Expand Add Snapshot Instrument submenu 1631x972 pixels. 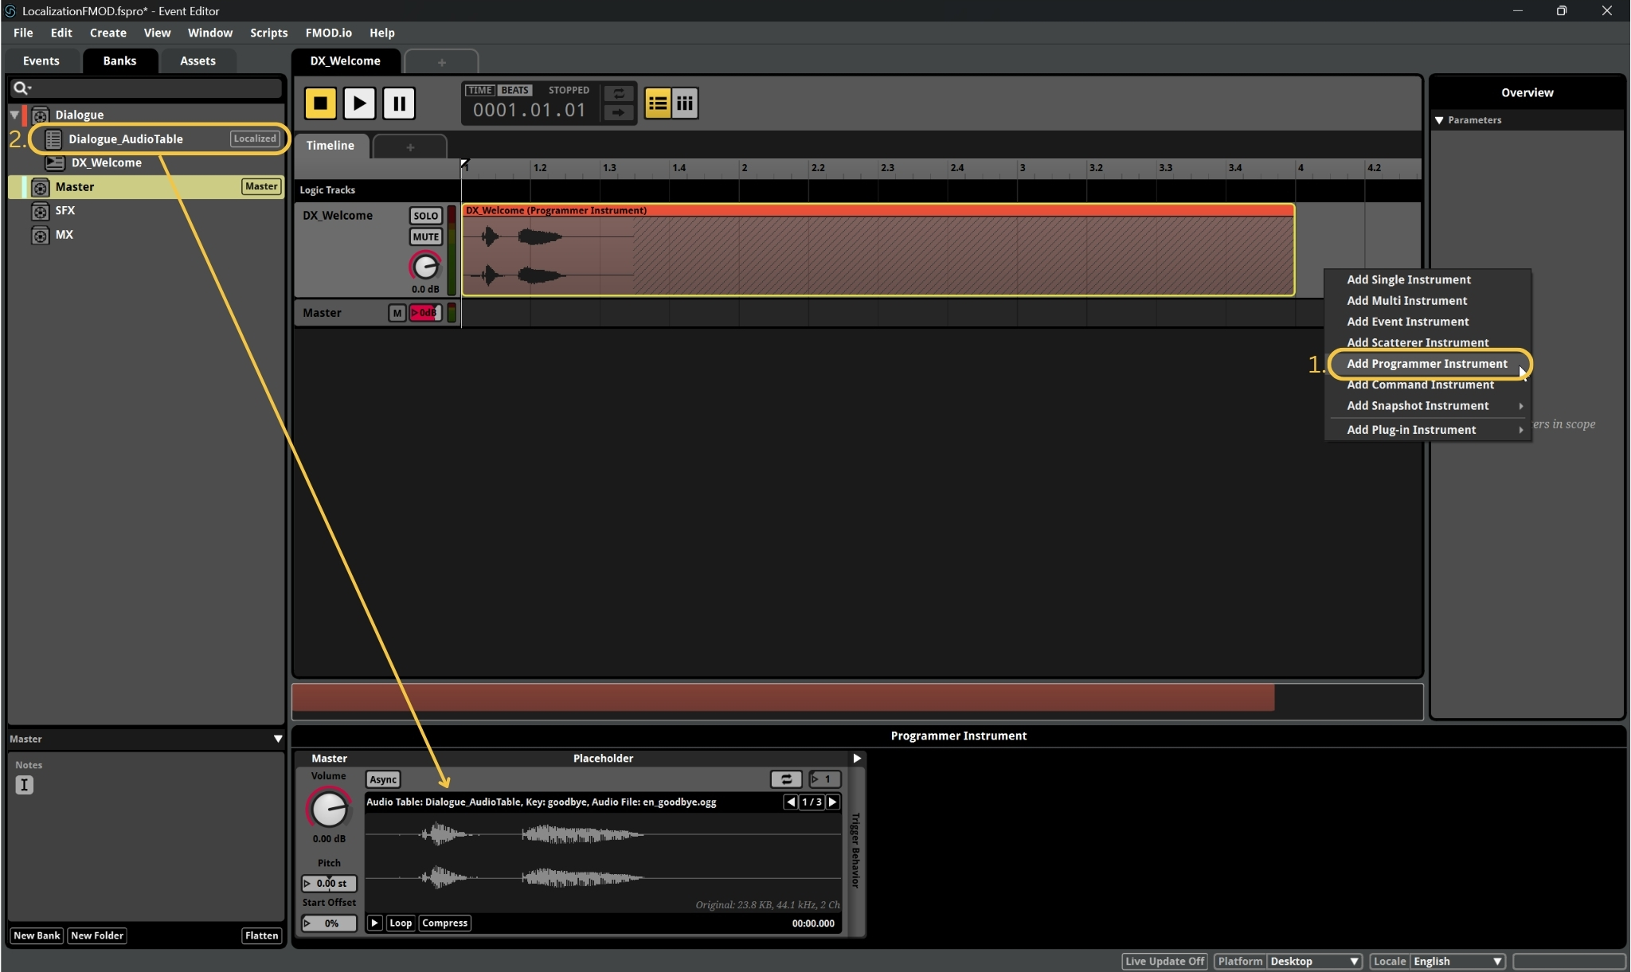(x=1427, y=406)
